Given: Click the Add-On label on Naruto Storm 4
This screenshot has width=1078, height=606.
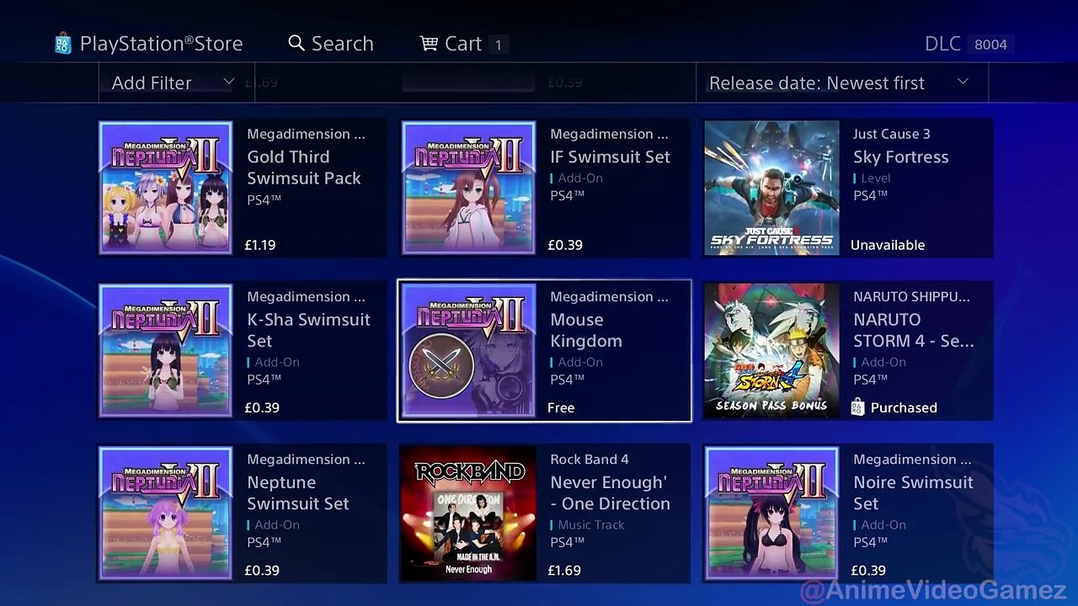Looking at the screenshot, I should (x=883, y=362).
